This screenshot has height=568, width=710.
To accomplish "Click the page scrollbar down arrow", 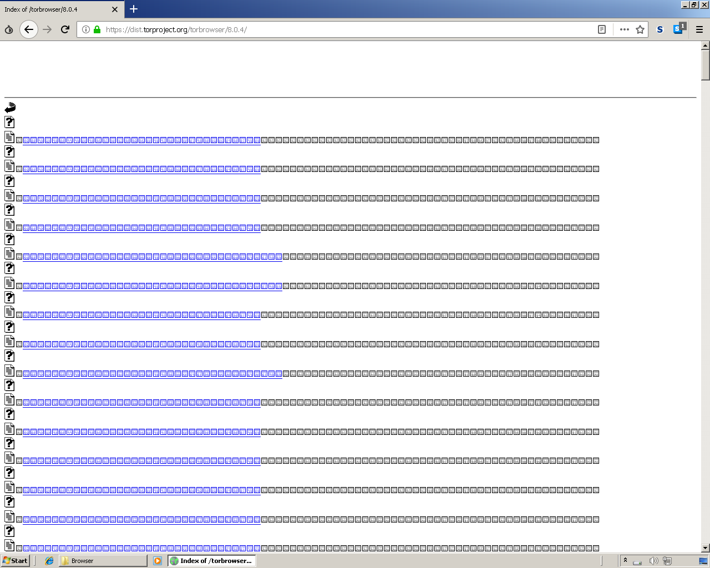I will (x=706, y=548).
